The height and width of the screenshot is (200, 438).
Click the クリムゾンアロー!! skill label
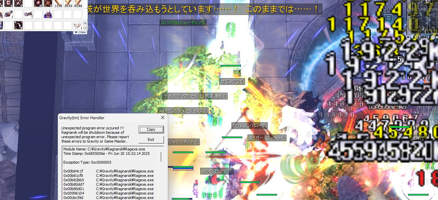pos(249,126)
